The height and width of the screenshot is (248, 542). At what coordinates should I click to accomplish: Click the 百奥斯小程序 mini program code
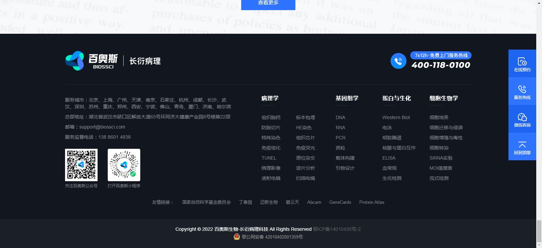[x=124, y=165]
